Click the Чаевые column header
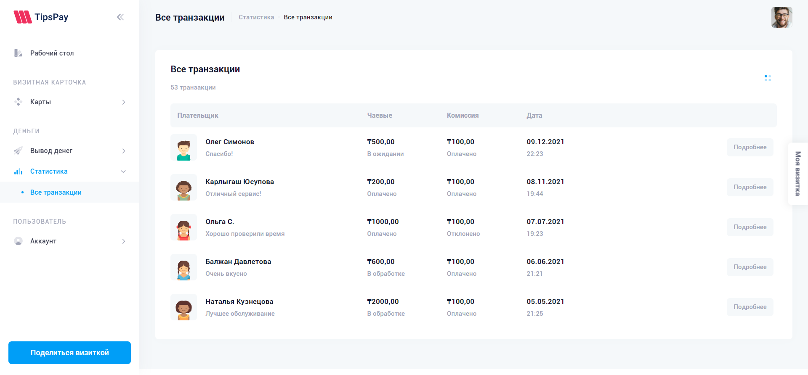 point(380,115)
